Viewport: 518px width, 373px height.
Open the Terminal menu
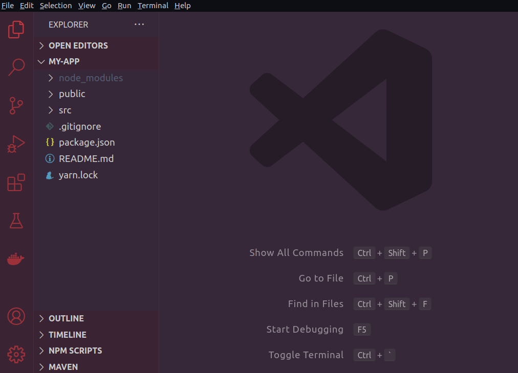pyautogui.click(x=153, y=6)
